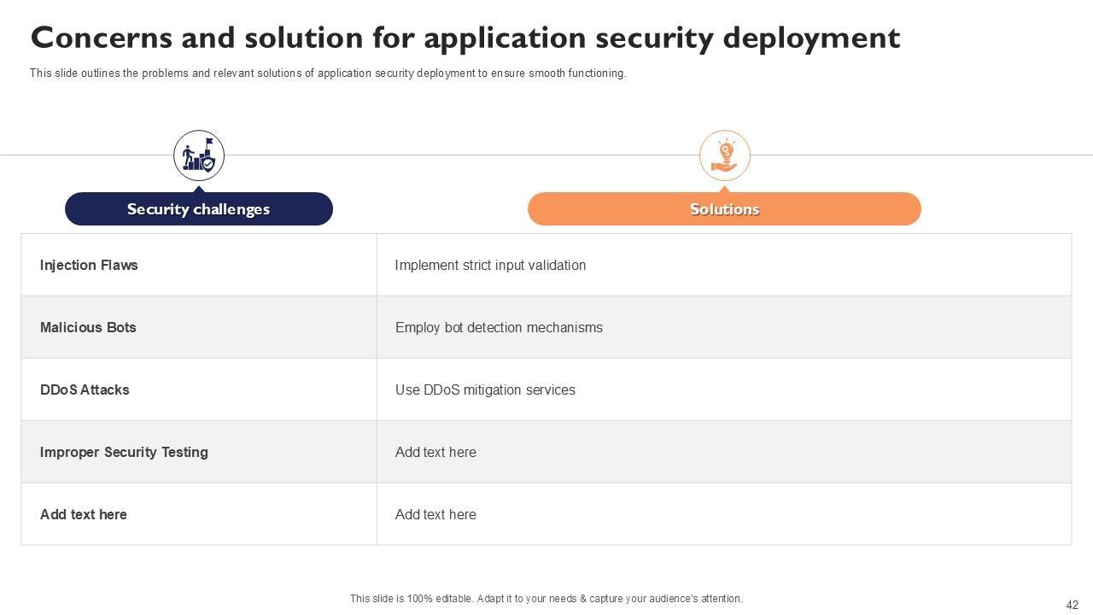Click the editable slide footer note

point(546,599)
